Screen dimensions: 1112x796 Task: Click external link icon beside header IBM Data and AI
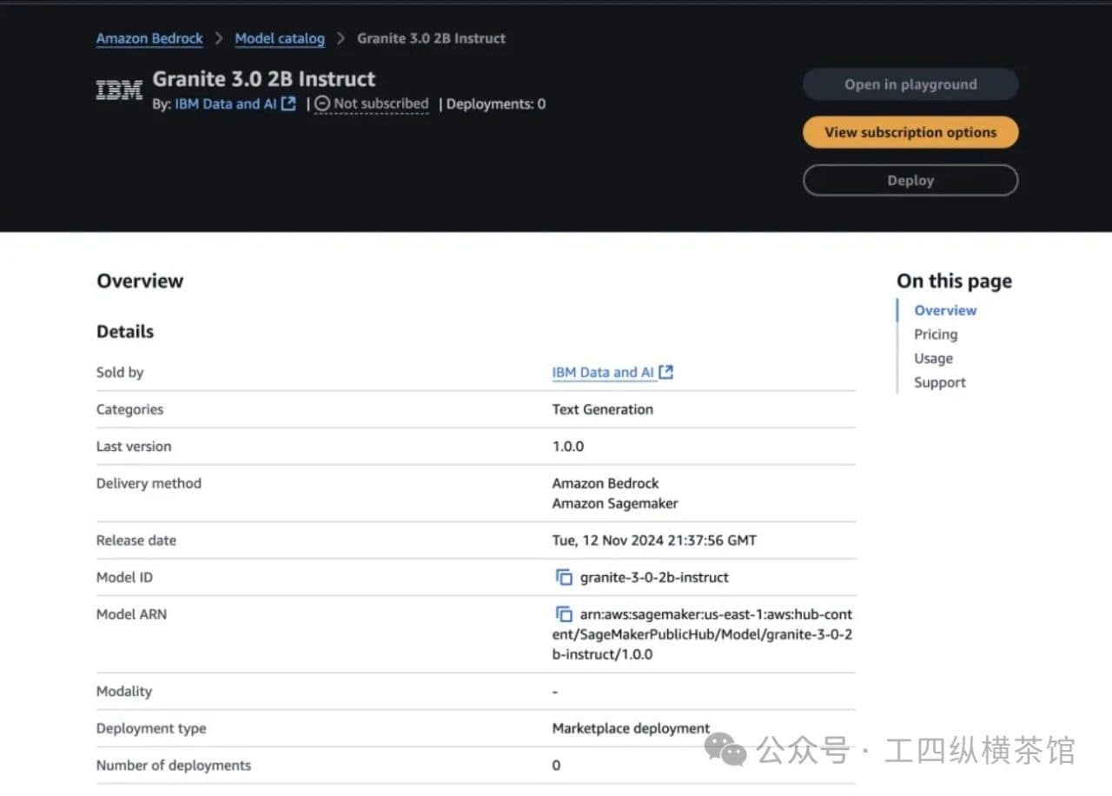[289, 104]
